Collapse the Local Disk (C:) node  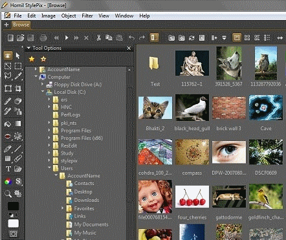tap(43, 91)
